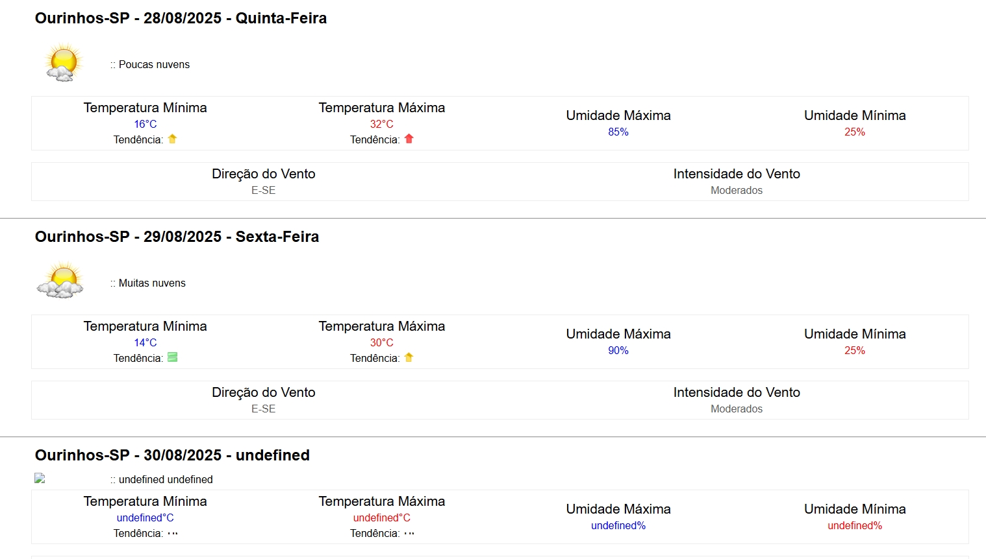Click the Poucas nuvens sun weather icon
This screenshot has width=986, height=559.
point(64,63)
